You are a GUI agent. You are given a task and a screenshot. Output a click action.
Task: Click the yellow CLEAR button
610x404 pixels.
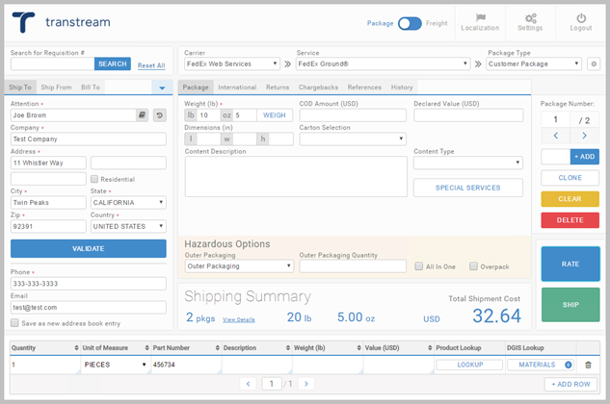point(570,199)
